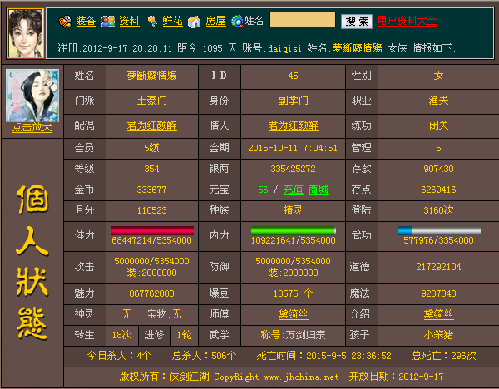Click the magnifier globe icon beside 姓名

point(237,22)
